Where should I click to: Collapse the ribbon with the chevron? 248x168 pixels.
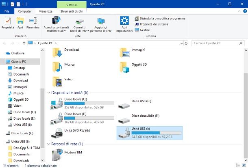pyautogui.click(x=239, y=11)
